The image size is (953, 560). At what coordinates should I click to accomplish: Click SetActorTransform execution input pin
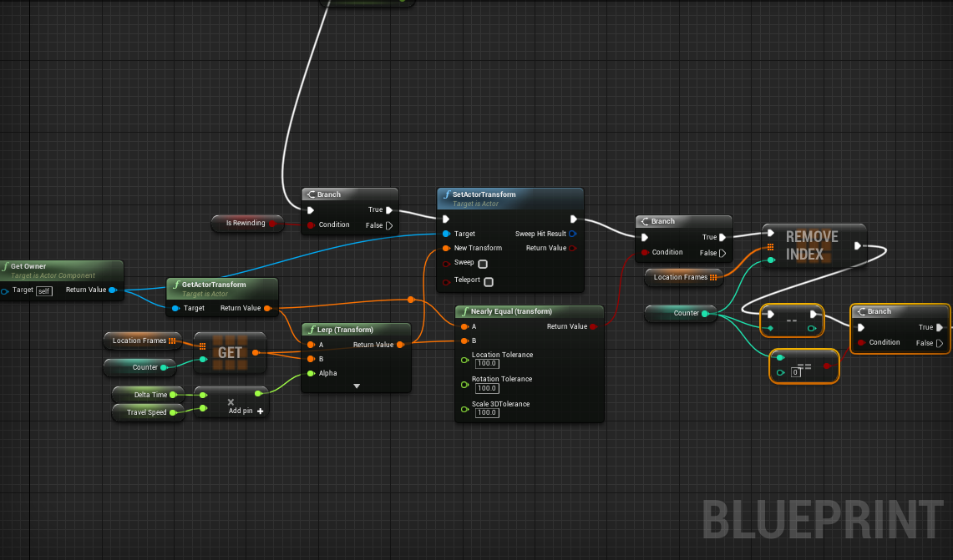point(446,219)
